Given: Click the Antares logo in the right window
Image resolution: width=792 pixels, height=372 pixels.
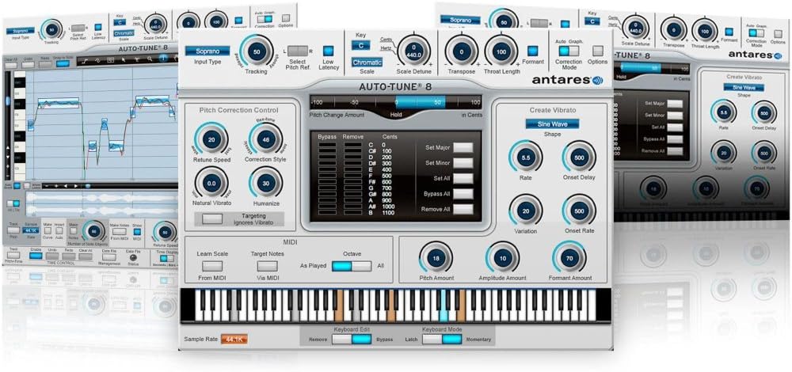Looking at the screenshot, I should tap(755, 55).
